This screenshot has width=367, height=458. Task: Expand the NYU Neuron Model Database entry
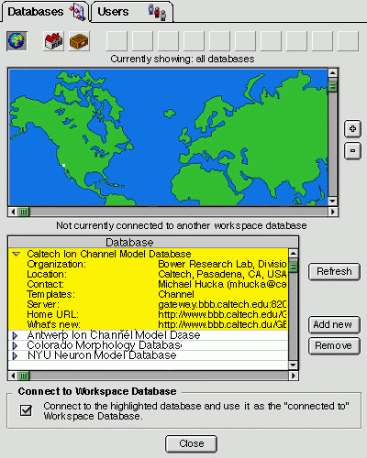(15, 355)
